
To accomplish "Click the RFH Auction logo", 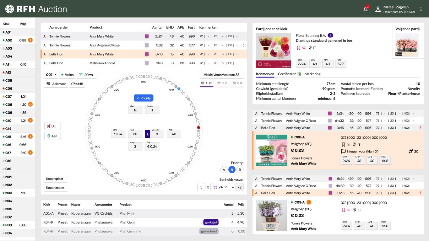I will pyautogui.click(x=36, y=9).
